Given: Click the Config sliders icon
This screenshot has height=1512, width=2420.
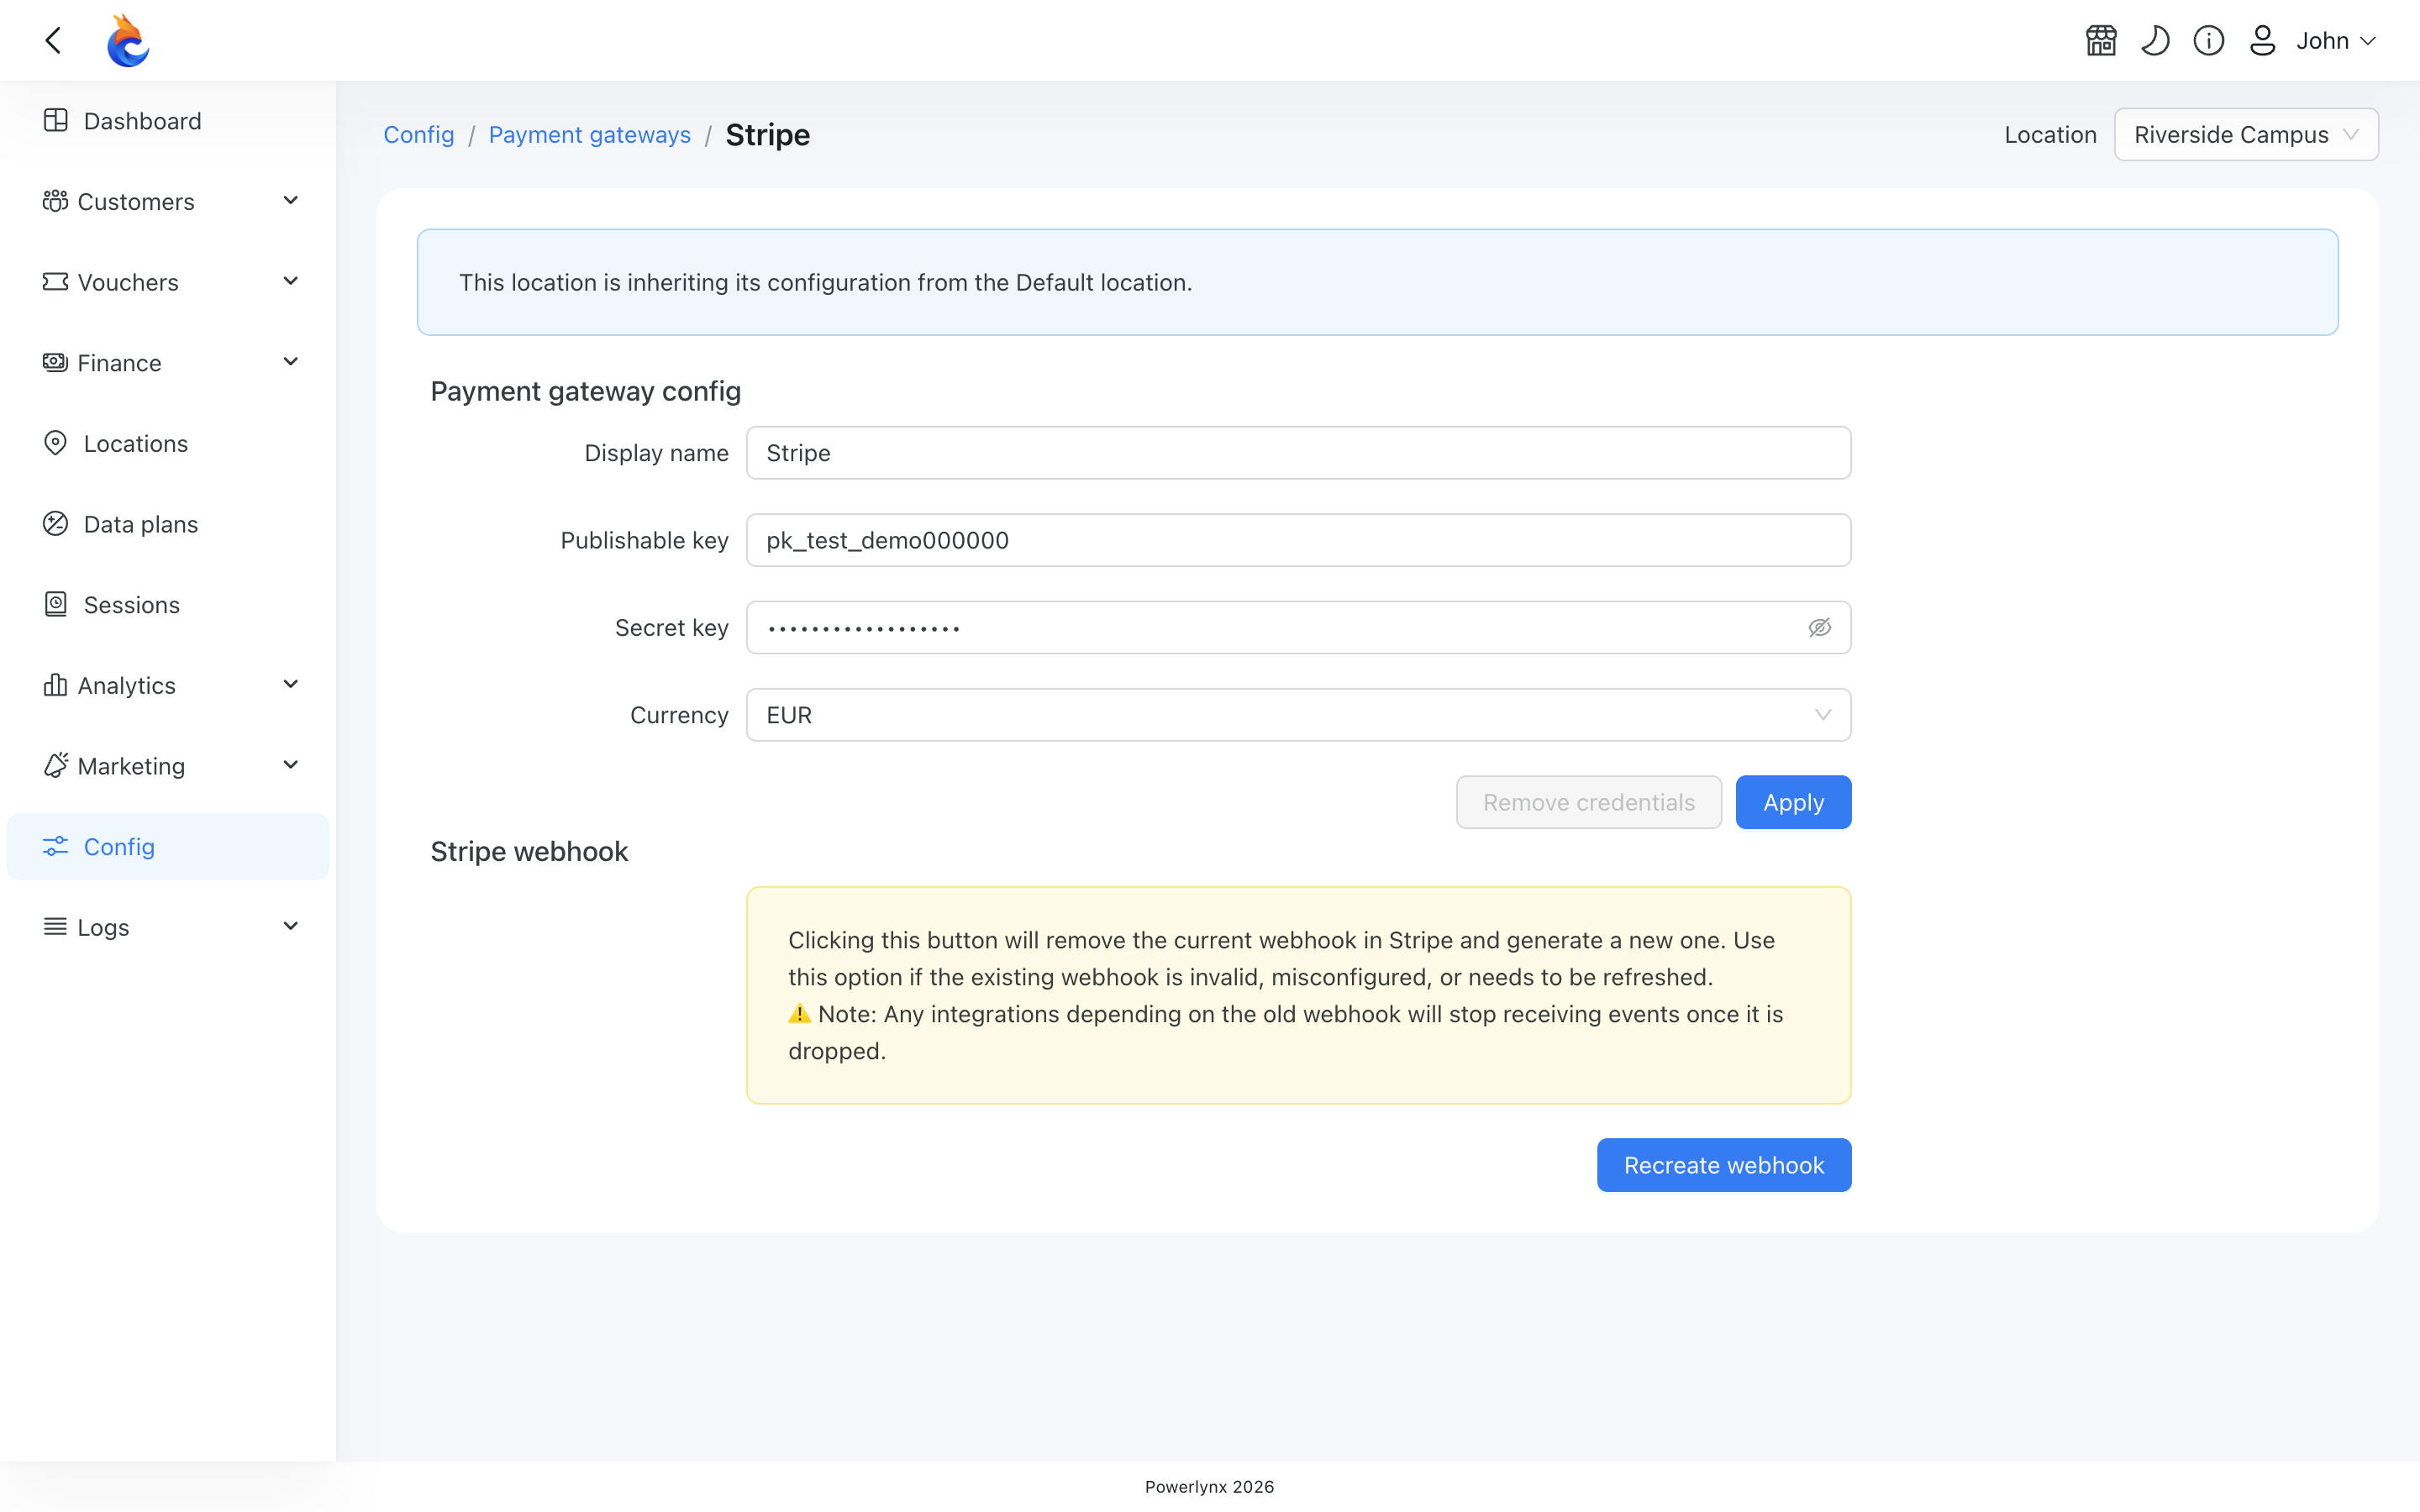Looking at the screenshot, I should click(55, 846).
